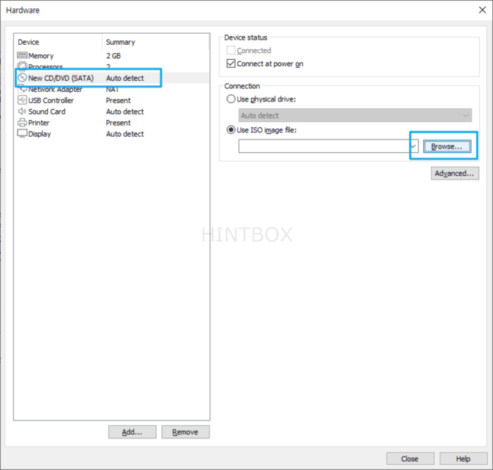Click the 2 GB memory summary

113,56
